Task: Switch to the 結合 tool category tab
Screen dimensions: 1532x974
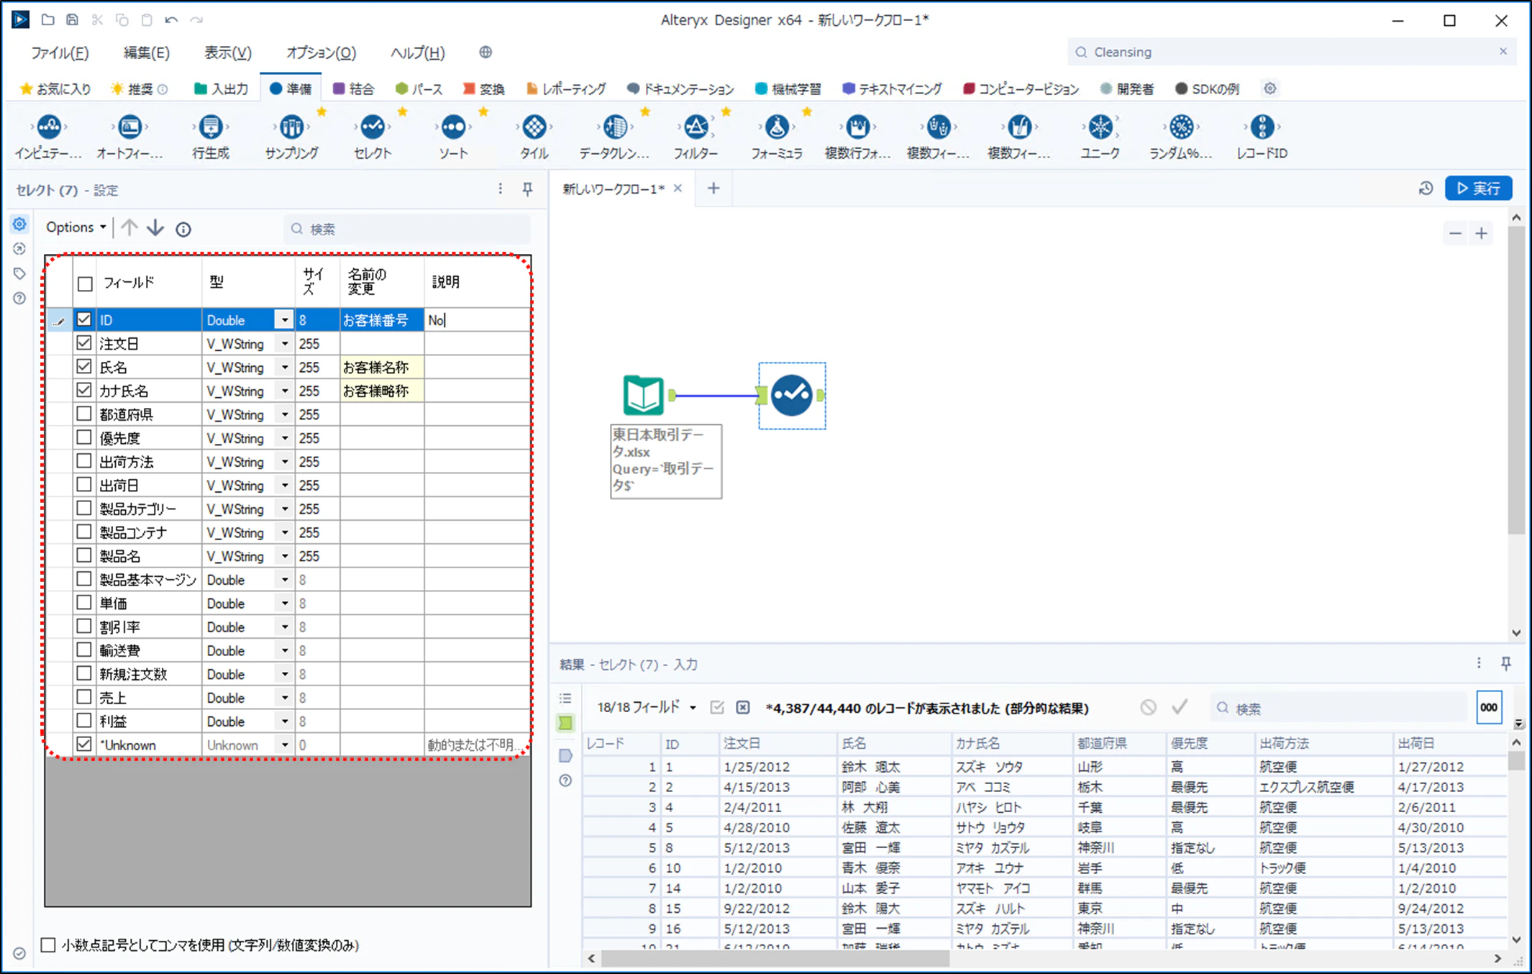Action: 354,88
